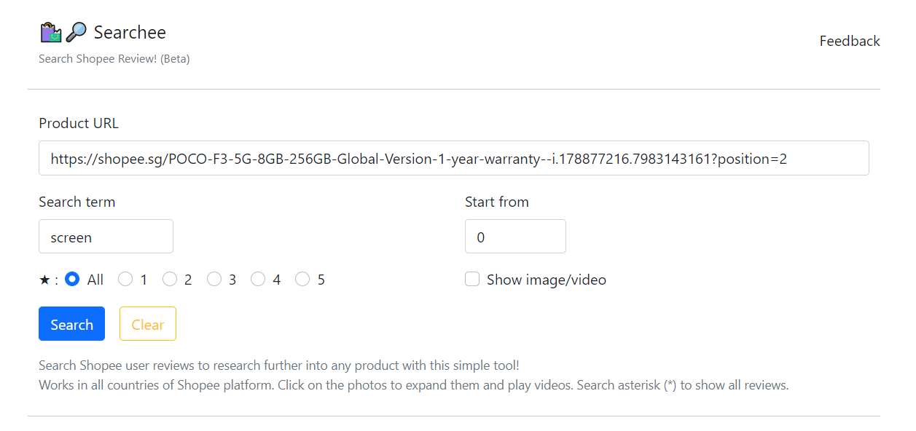Click the Searchee site title
The width and height of the screenshot is (916, 431).
[x=130, y=33]
